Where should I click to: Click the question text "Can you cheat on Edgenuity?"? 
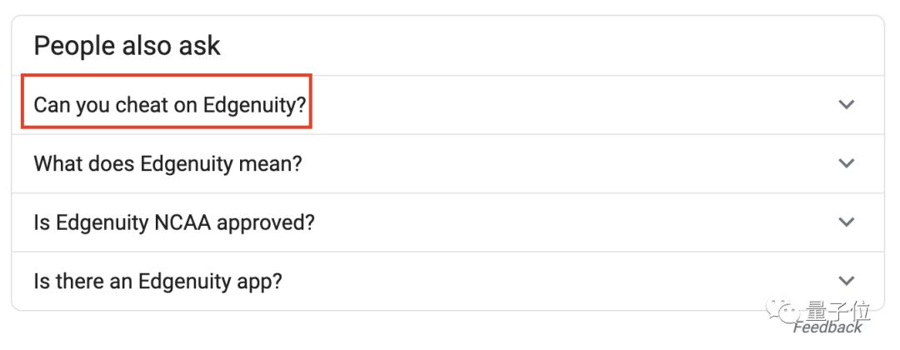pyautogui.click(x=169, y=105)
